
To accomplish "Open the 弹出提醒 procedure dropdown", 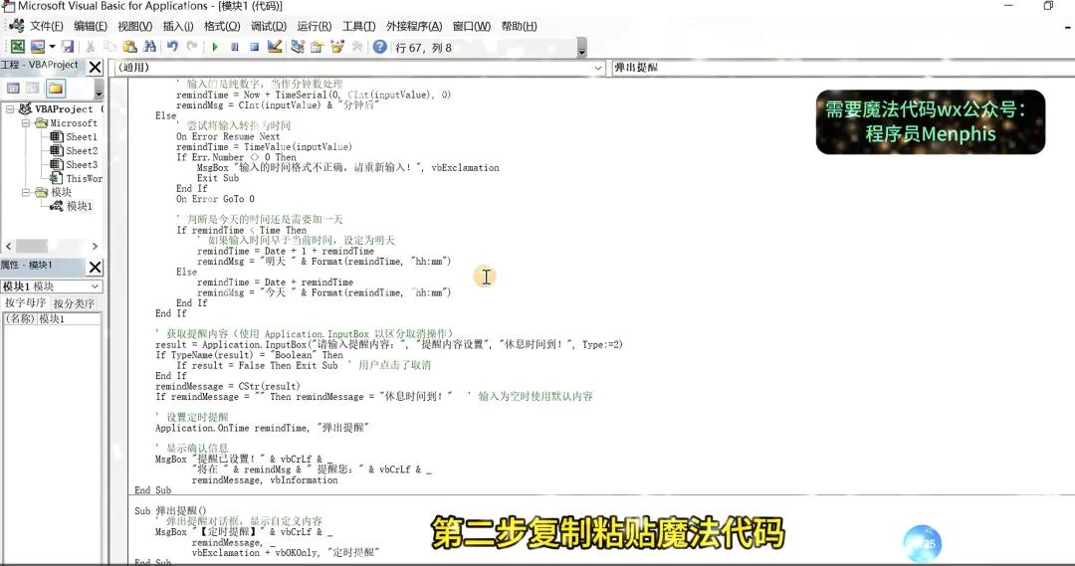I will tap(843, 68).
